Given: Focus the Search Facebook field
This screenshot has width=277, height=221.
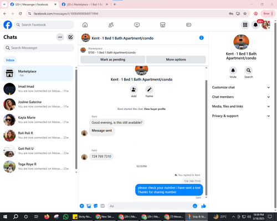Looking at the screenshot, I should 44,25.
